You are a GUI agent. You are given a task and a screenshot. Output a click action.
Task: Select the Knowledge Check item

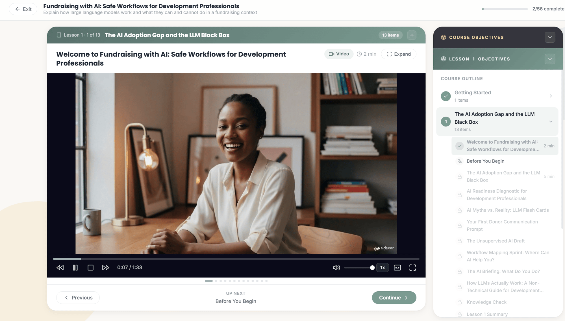(x=505, y=302)
